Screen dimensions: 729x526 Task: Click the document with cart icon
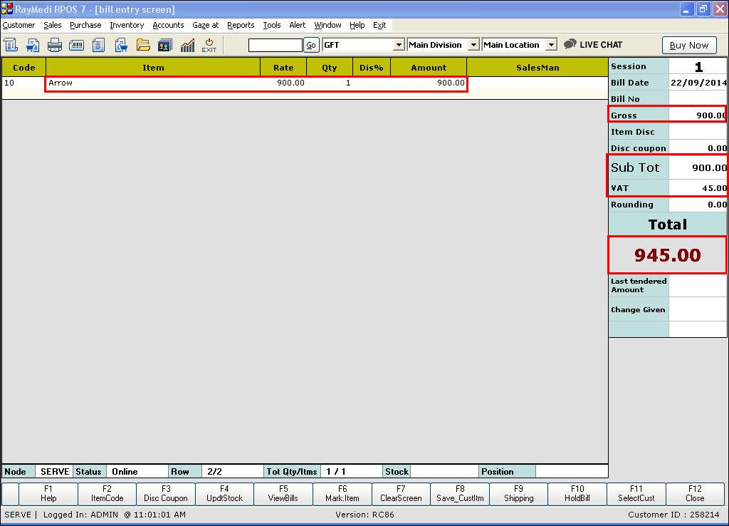121,45
